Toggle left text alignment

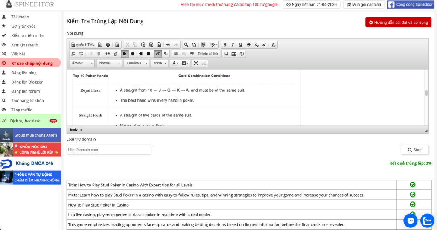pos(125,54)
